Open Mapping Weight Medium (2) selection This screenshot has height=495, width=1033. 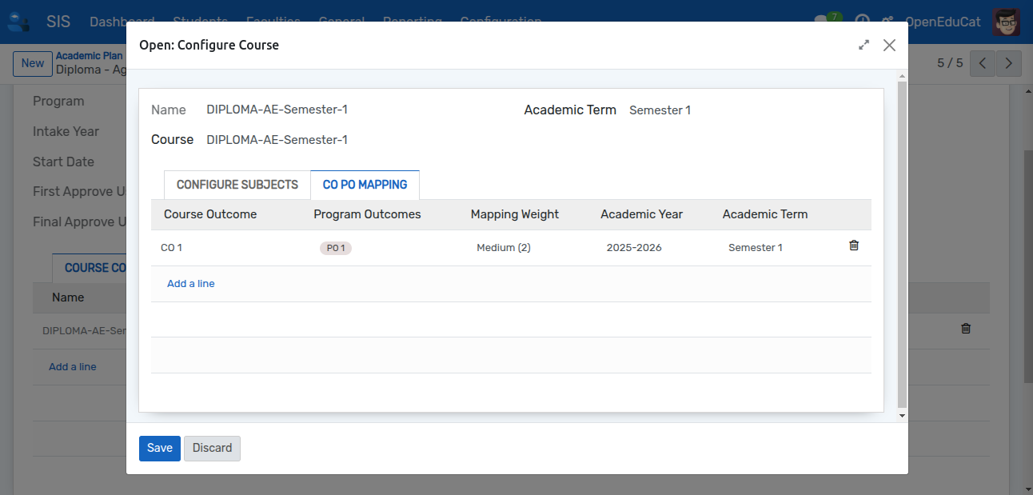504,248
